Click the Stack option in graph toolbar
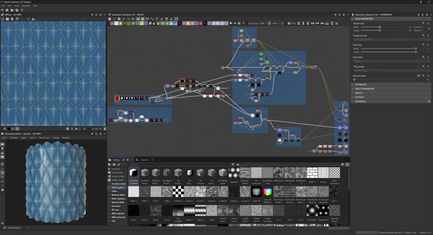Viewport: 433px width, 235px height. click(292, 23)
